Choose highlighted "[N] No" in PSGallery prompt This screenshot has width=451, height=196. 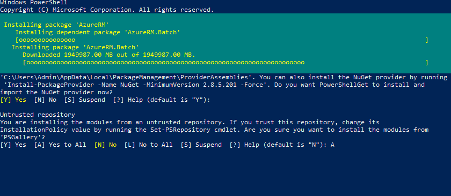(x=105, y=145)
